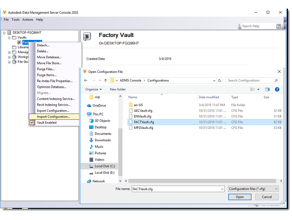292x220 pixels.
Task: Open Documents in navigation pane
Action: pyautogui.click(x=100, y=134)
